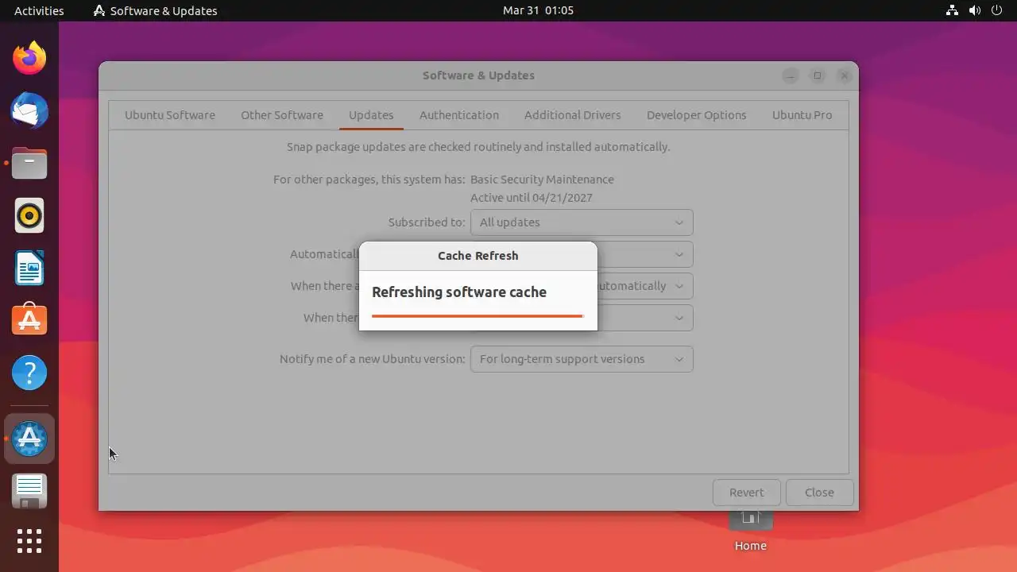Minimize the Software & Updates window
Viewport: 1017px width, 572px height.
(791, 75)
